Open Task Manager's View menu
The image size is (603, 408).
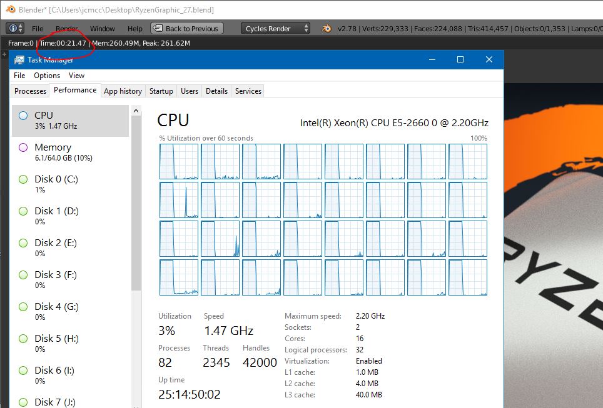coord(76,76)
